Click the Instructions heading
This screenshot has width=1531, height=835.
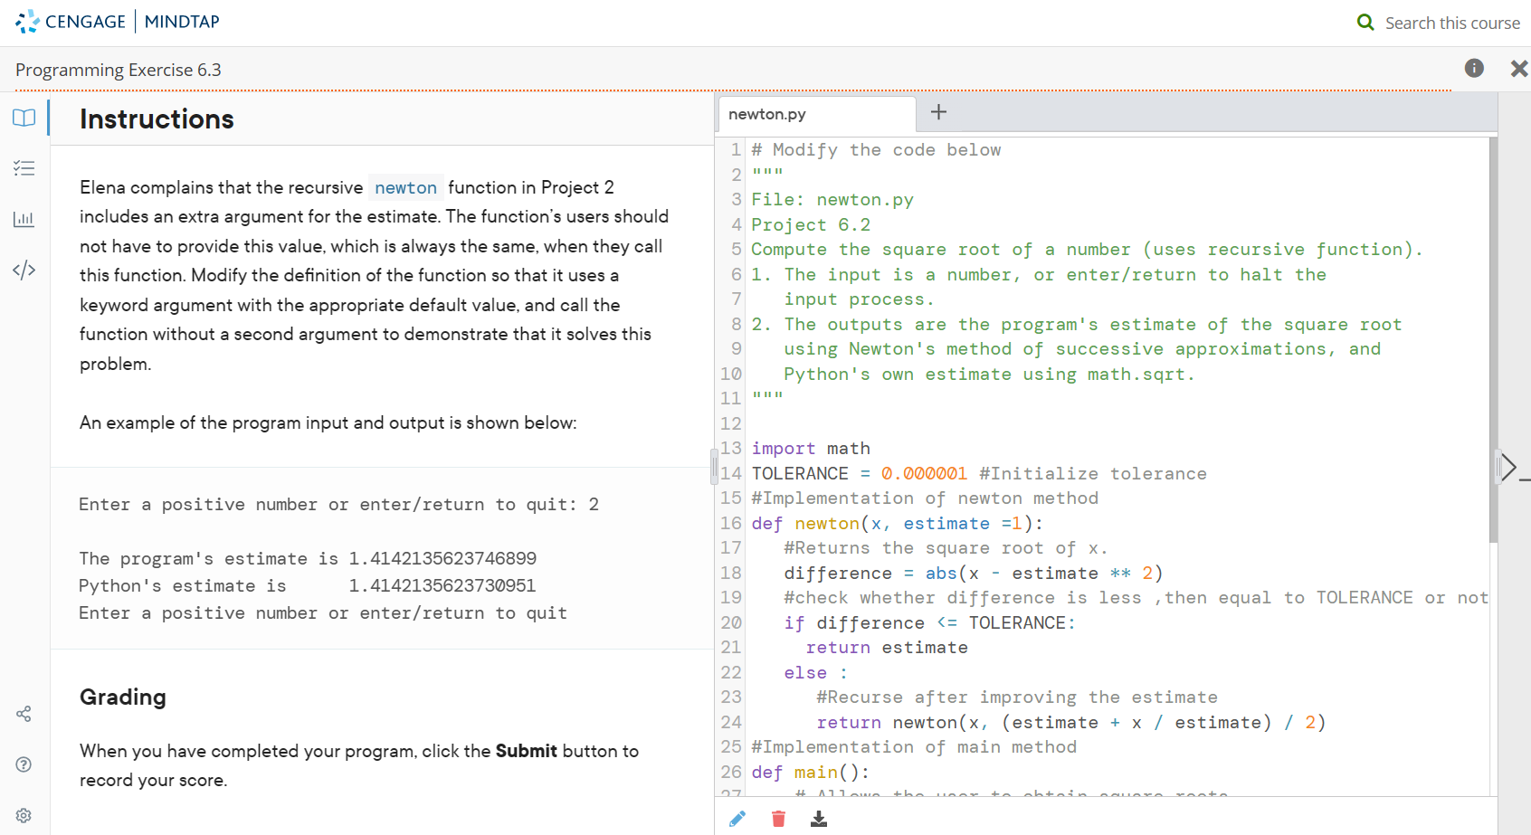click(x=157, y=119)
